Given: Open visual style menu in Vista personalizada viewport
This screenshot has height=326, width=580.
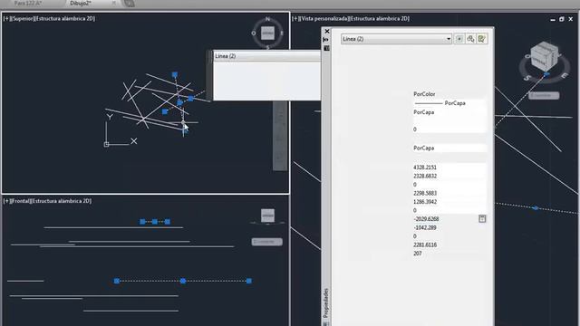Looking at the screenshot, I should pos(379,18).
